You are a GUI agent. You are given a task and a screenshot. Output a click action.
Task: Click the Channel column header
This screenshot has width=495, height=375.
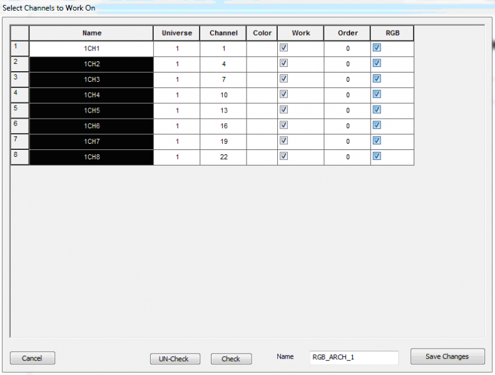[223, 33]
